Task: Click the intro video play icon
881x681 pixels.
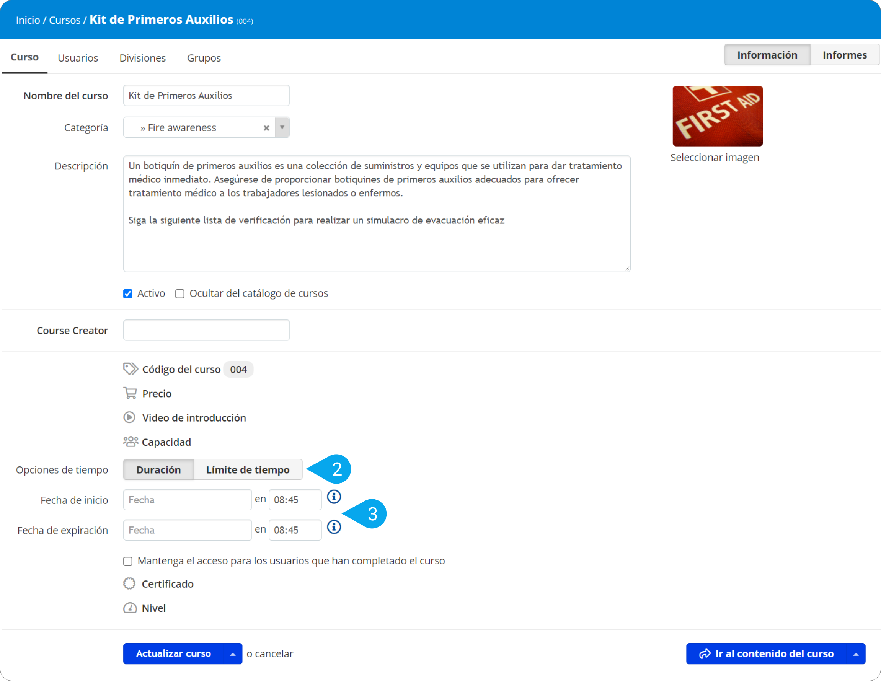Action: [x=129, y=417]
